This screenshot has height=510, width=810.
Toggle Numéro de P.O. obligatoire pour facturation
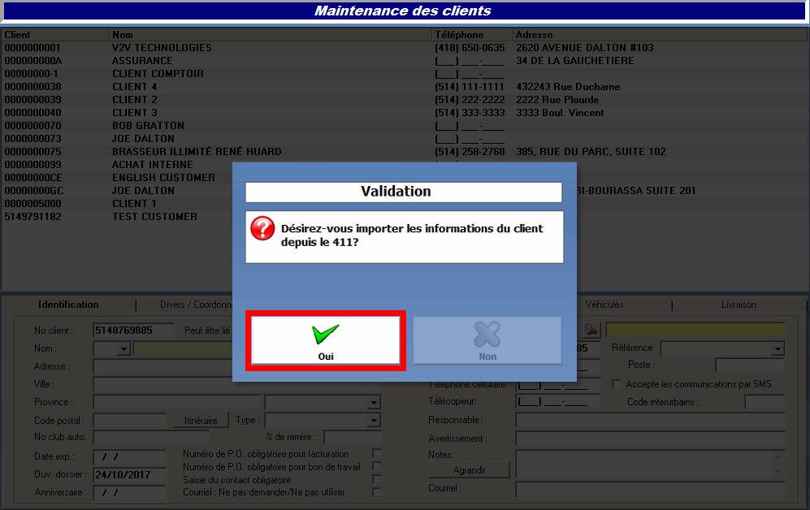click(377, 454)
